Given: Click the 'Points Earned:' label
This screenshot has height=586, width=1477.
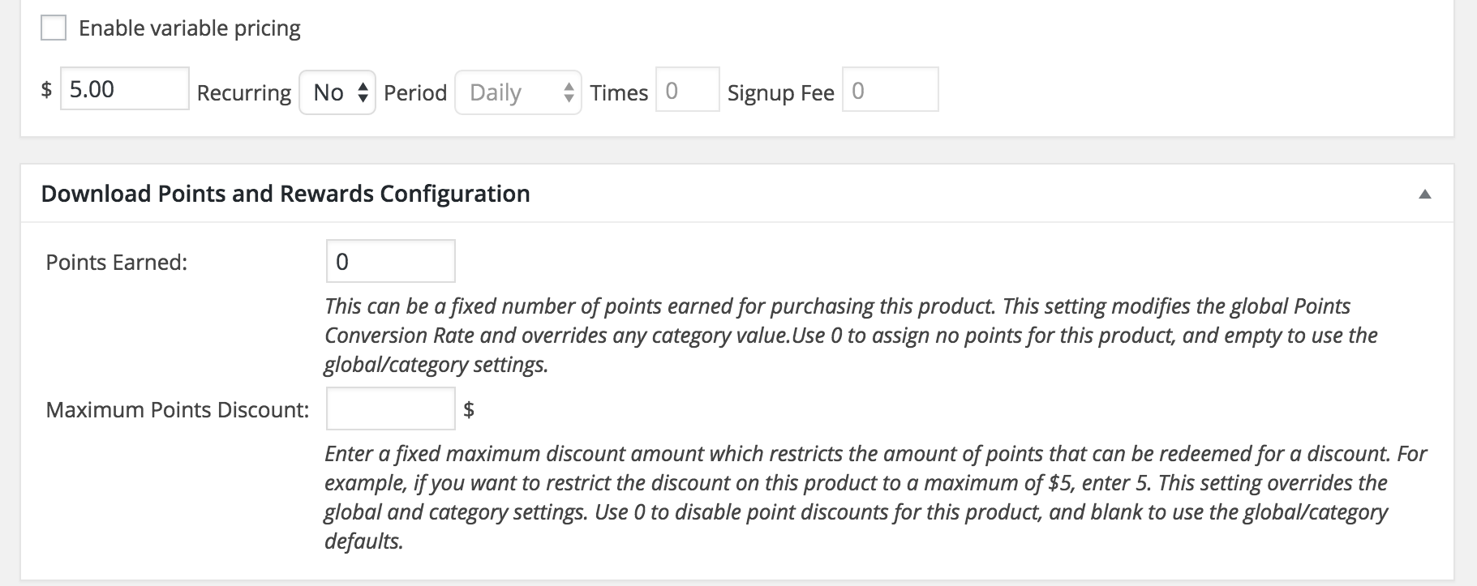Looking at the screenshot, I should click(x=117, y=263).
